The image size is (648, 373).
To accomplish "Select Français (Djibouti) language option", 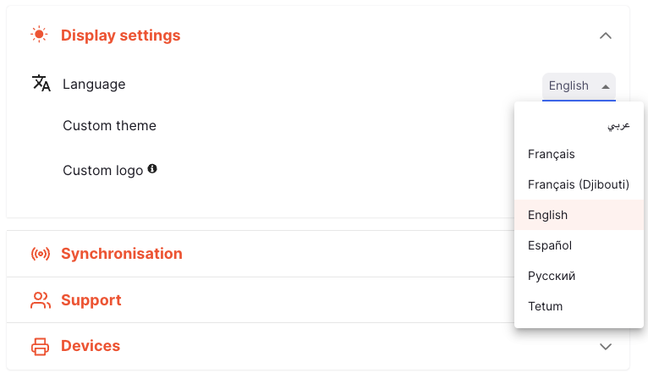I will [x=579, y=184].
